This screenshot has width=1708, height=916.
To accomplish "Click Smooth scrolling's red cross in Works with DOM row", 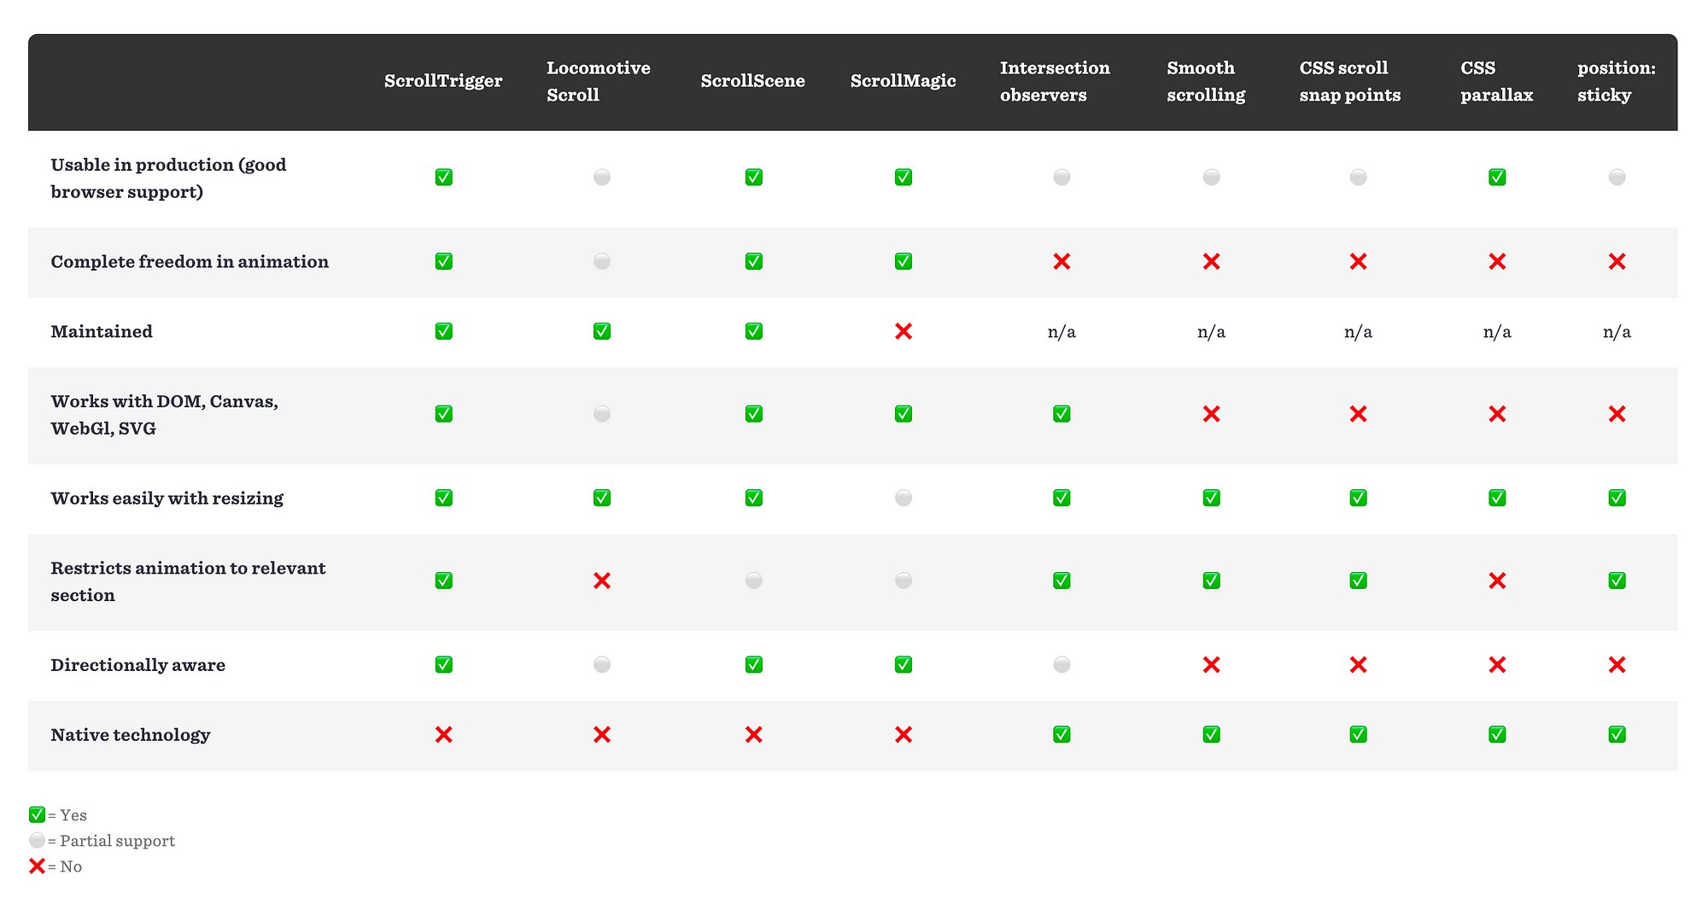I will click(x=1211, y=414).
